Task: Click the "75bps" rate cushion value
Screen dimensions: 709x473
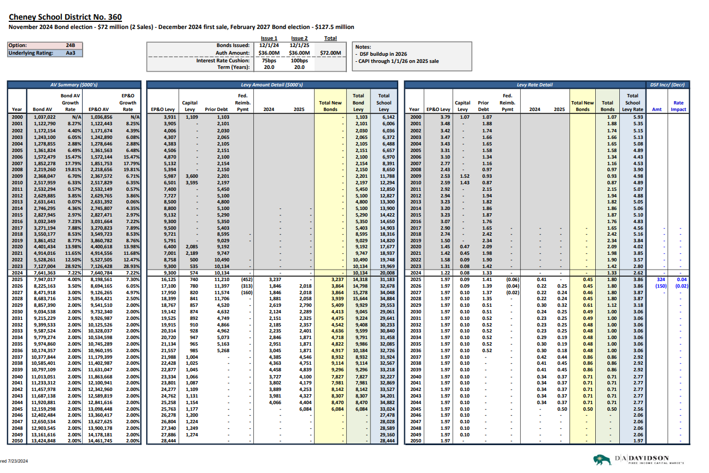Action: (269, 60)
